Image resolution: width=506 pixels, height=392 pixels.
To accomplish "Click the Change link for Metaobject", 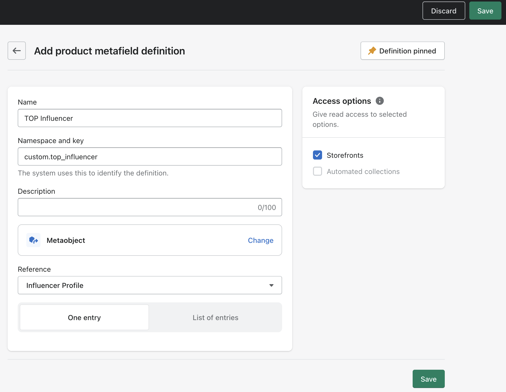I will click(x=261, y=240).
